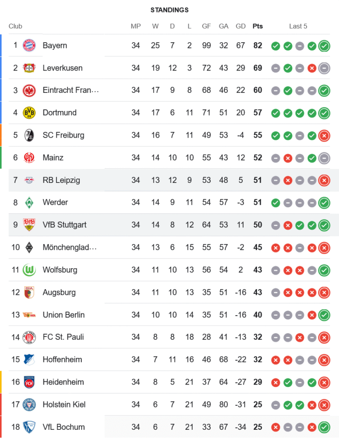339x444 pixels.
Task: Click the Leverkusen club logo
Action: click(29, 68)
